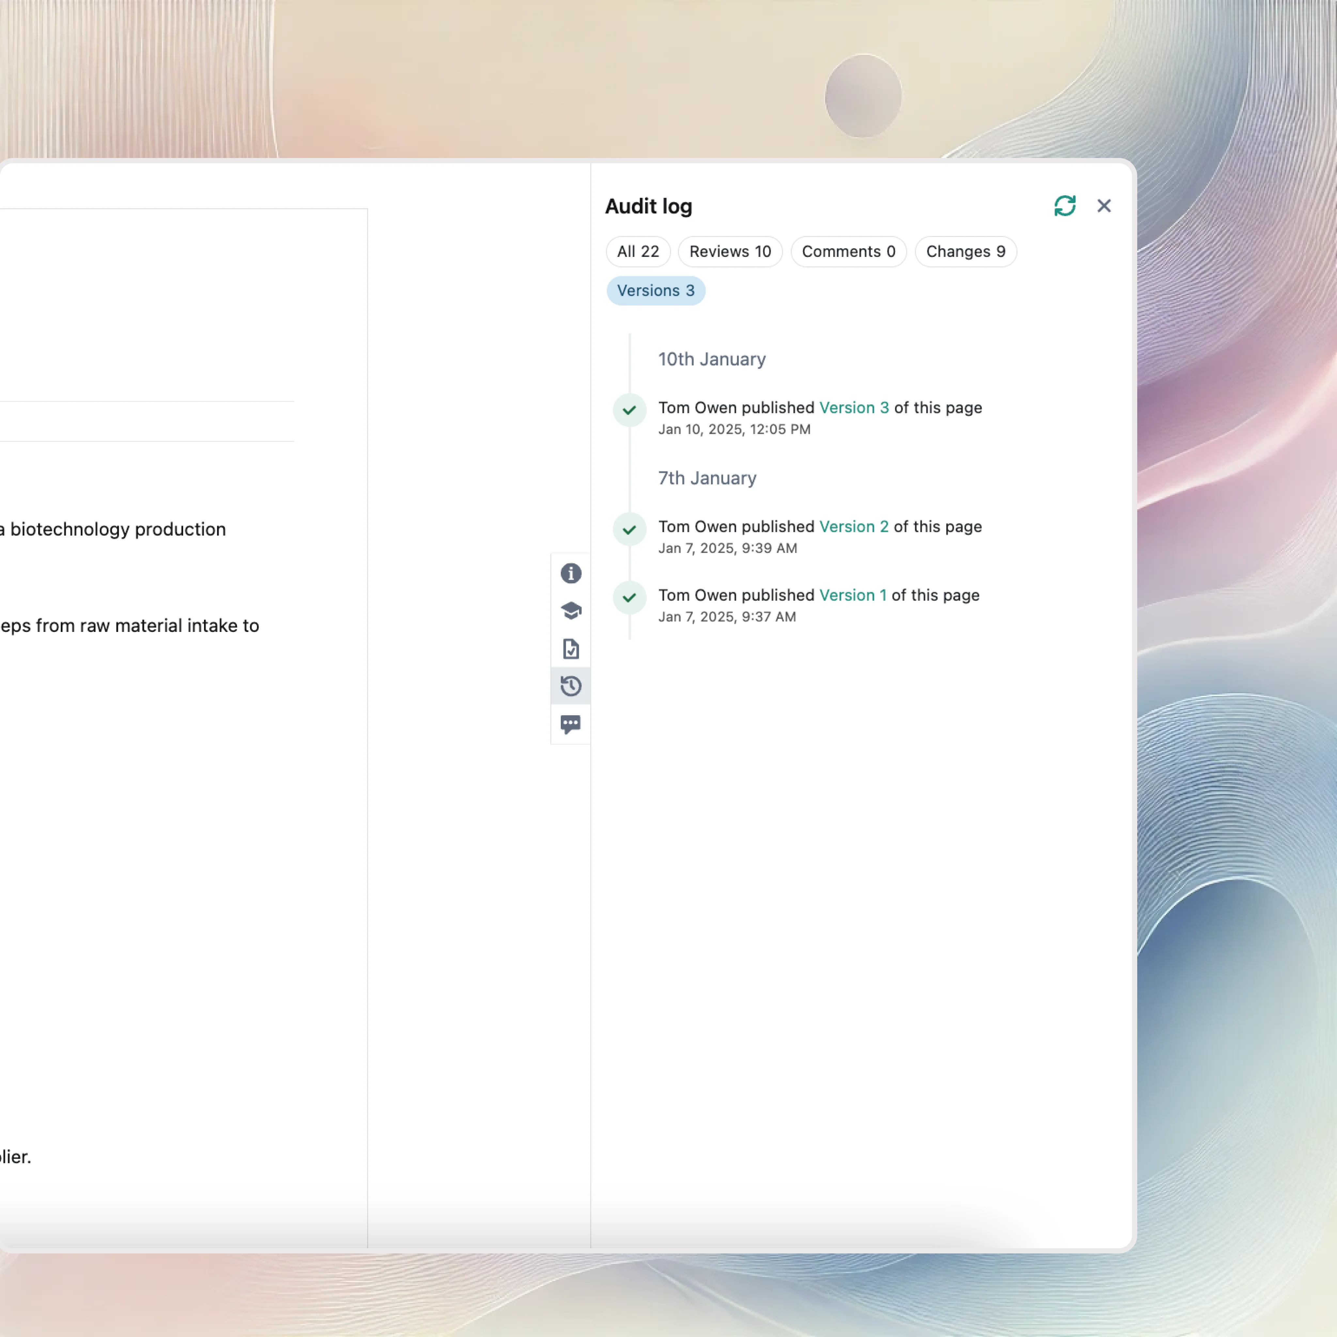Click green check beside Version 3 entry
The width and height of the screenshot is (1337, 1337).
[629, 410]
